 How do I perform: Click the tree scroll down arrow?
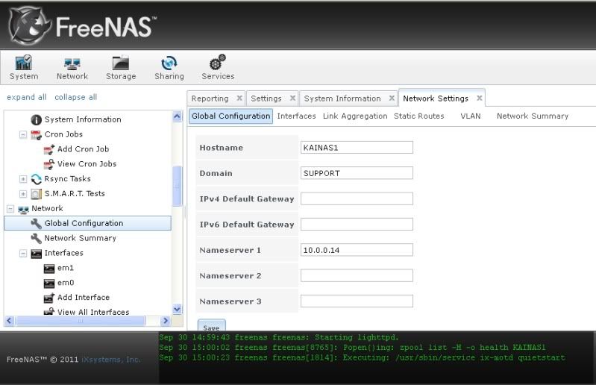[177, 309]
